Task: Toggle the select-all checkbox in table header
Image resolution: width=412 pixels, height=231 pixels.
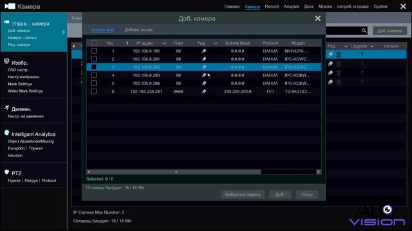Action: click(x=93, y=43)
